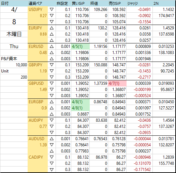The image size is (176, 173).
Task: Click EURGBP closing value 0.86748
Action: (101, 102)
